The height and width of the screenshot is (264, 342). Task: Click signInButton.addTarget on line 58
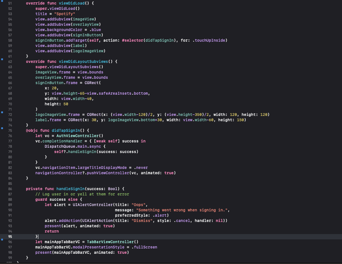point(61,40)
